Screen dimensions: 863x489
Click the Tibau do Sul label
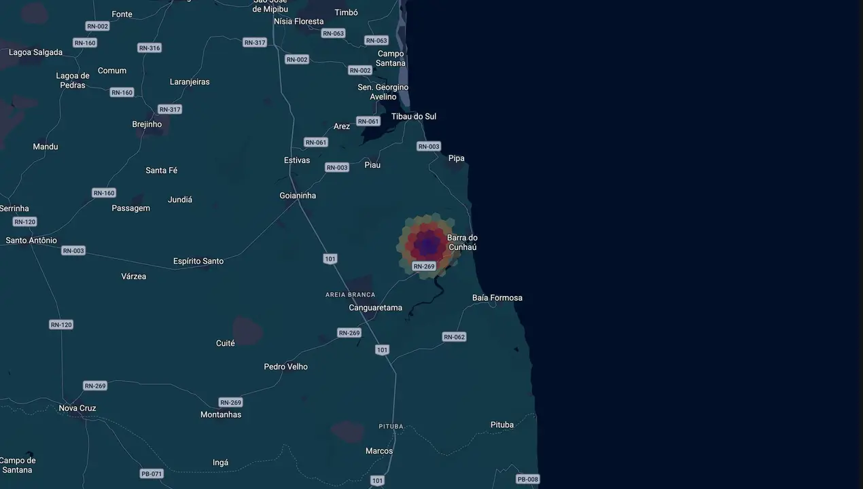click(x=414, y=116)
